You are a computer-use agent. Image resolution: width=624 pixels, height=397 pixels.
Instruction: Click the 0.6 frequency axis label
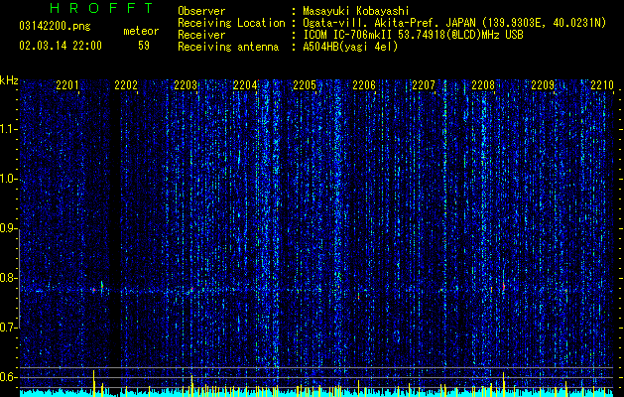9,377
